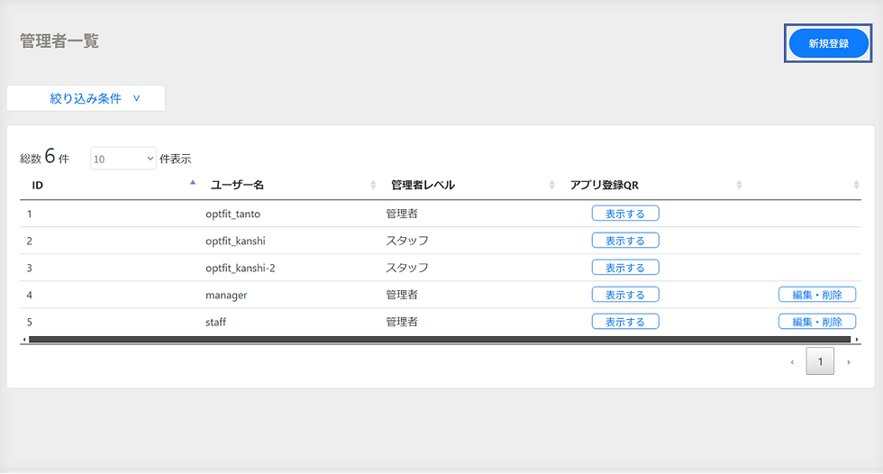Select page 1 in pagination
The height and width of the screenshot is (474, 883).
click(820, 361)
